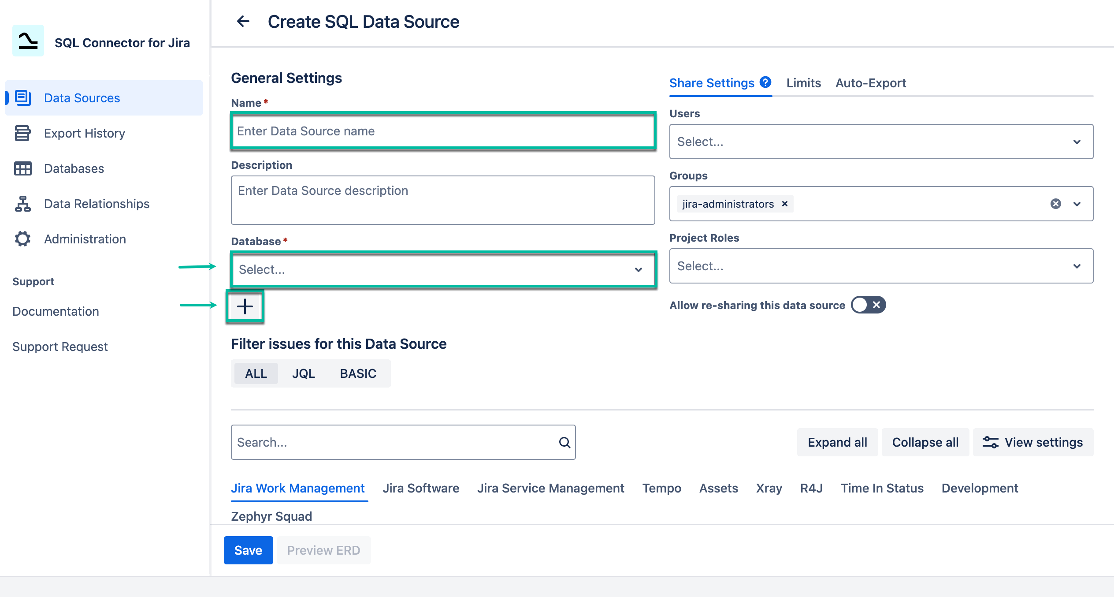The image size is (1114, 597).
Task: Click the plus icon to add a database
Action: pos(245,306)
